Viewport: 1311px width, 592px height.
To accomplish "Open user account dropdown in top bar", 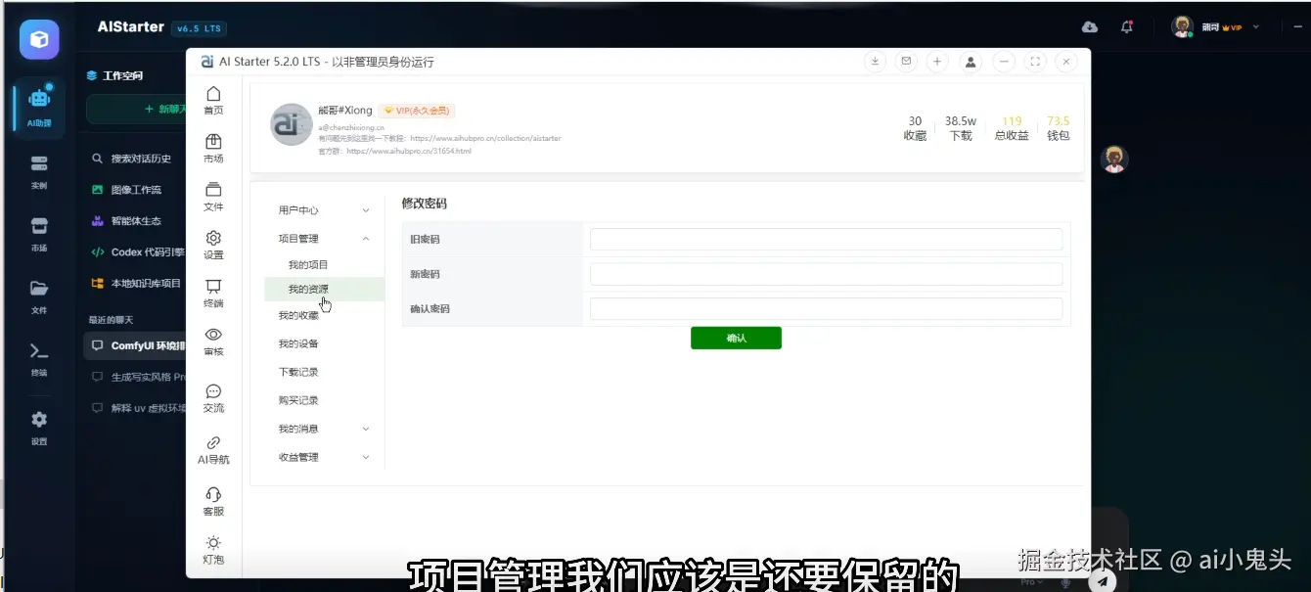I will [1216, 27].
